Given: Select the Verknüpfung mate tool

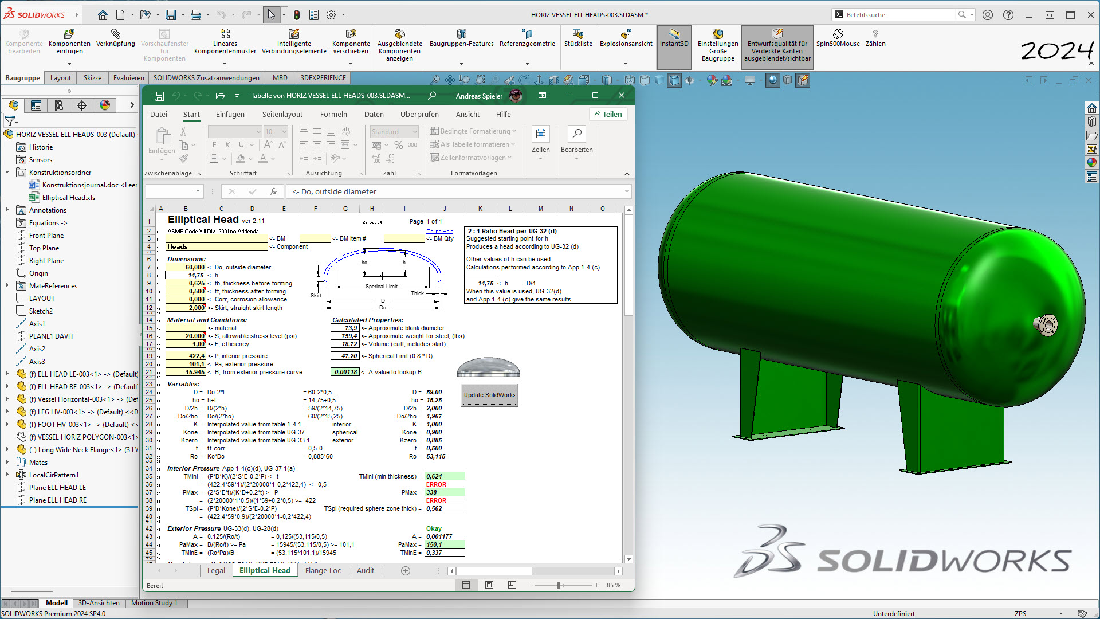Looking at the screenshot, I should click(x=116, y=38).
